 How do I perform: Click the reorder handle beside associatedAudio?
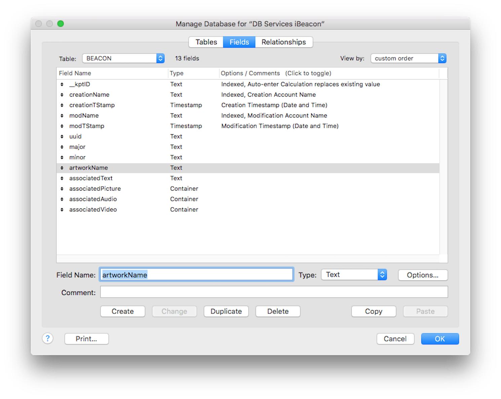[x=62, y=199]
